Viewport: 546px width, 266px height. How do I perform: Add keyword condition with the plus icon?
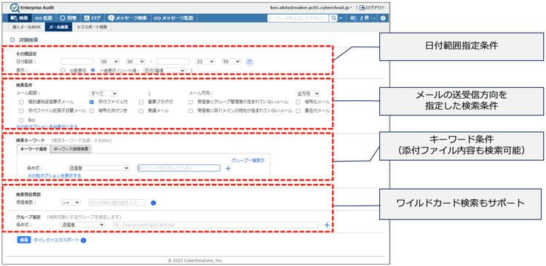click(229, 169)
